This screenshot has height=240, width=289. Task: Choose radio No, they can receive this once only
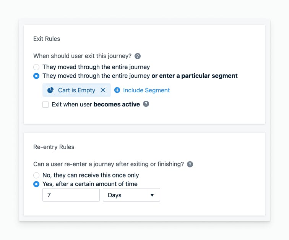pos(36,175)
